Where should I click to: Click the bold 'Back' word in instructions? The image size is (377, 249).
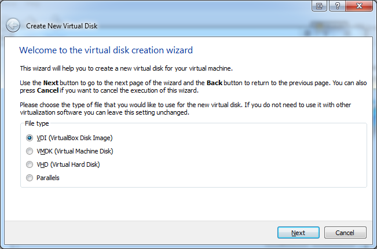coord(214,83)
